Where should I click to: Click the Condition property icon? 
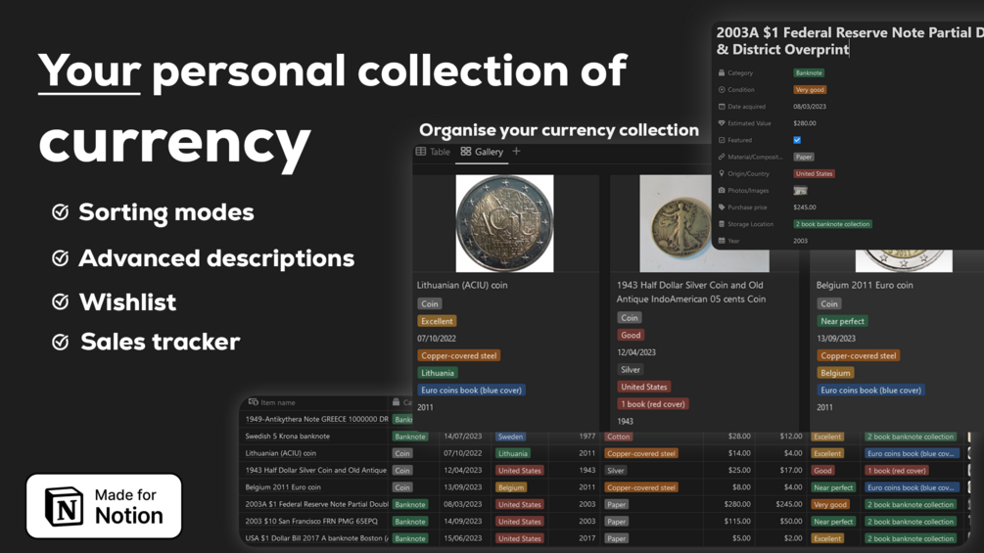[721, 90]
